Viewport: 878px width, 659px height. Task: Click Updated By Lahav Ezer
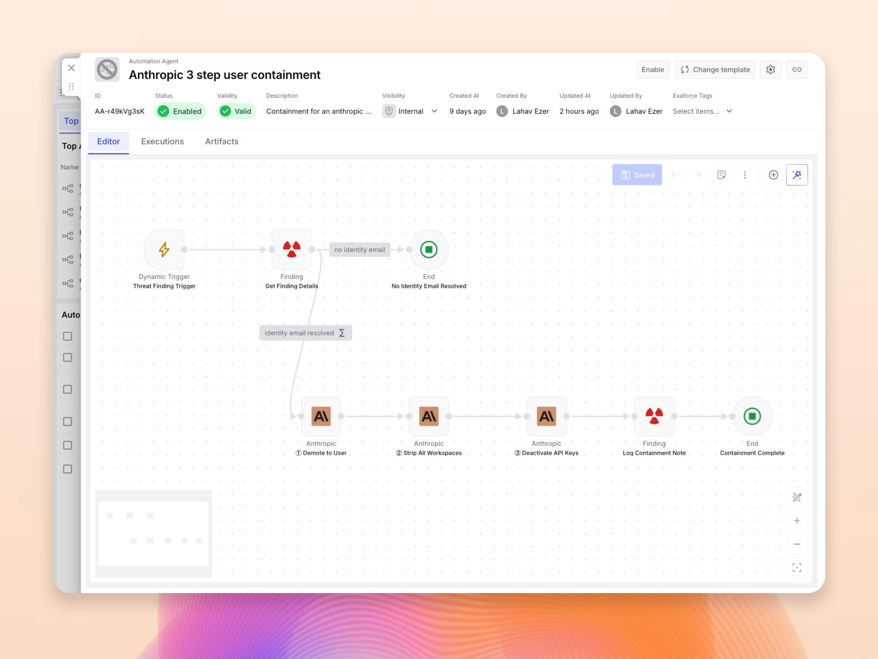click(637, 111)
